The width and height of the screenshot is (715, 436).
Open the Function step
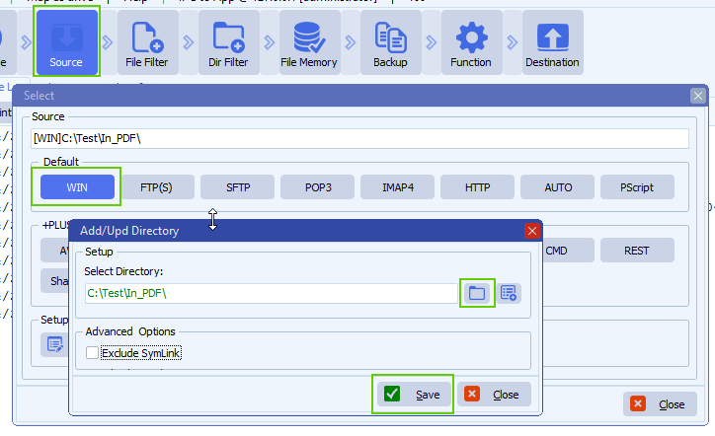pos(471,42)
